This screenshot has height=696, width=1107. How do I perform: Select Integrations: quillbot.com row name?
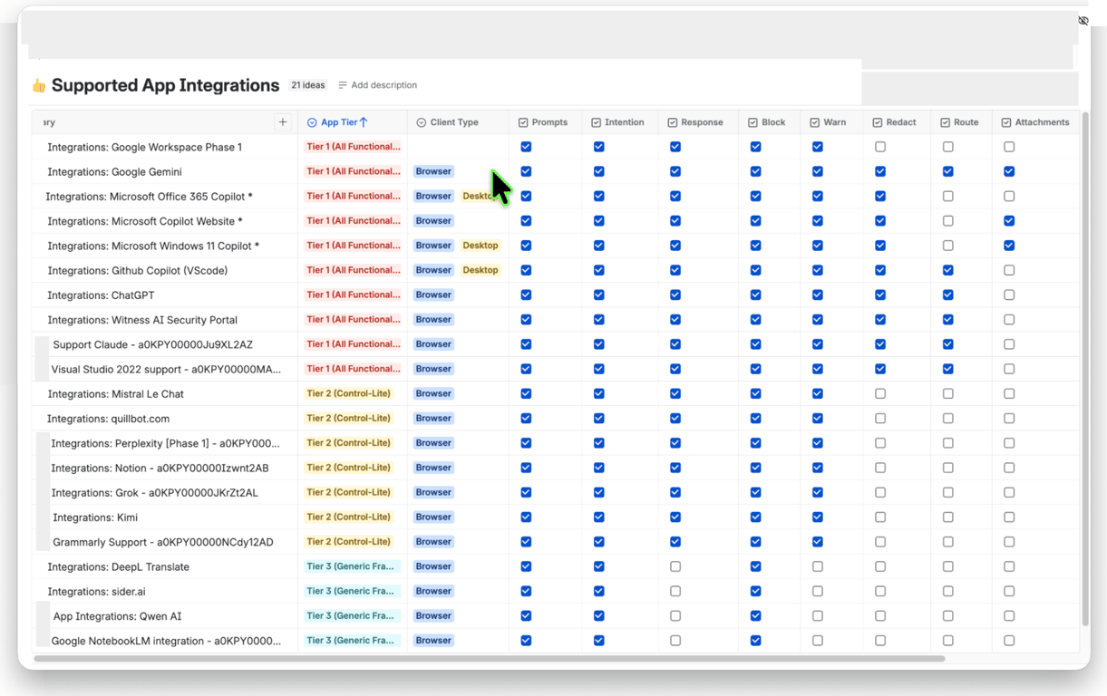coord(108,419)
